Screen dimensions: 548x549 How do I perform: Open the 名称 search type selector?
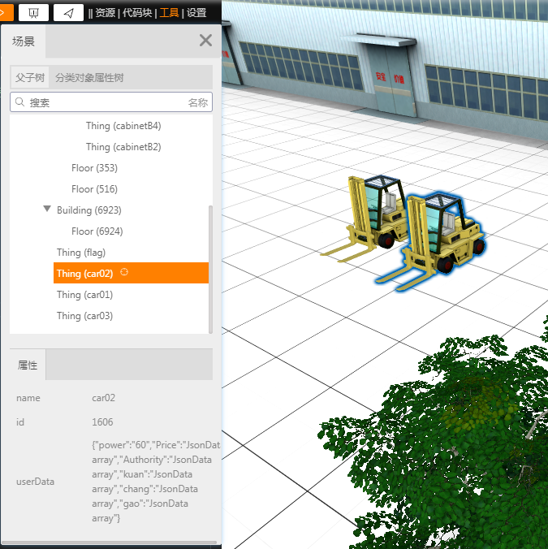(198, 102)
